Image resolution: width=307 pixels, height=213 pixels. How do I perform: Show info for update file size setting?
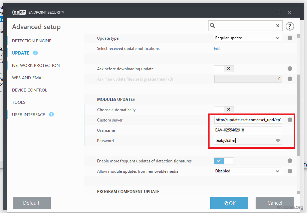coord(290,79)
